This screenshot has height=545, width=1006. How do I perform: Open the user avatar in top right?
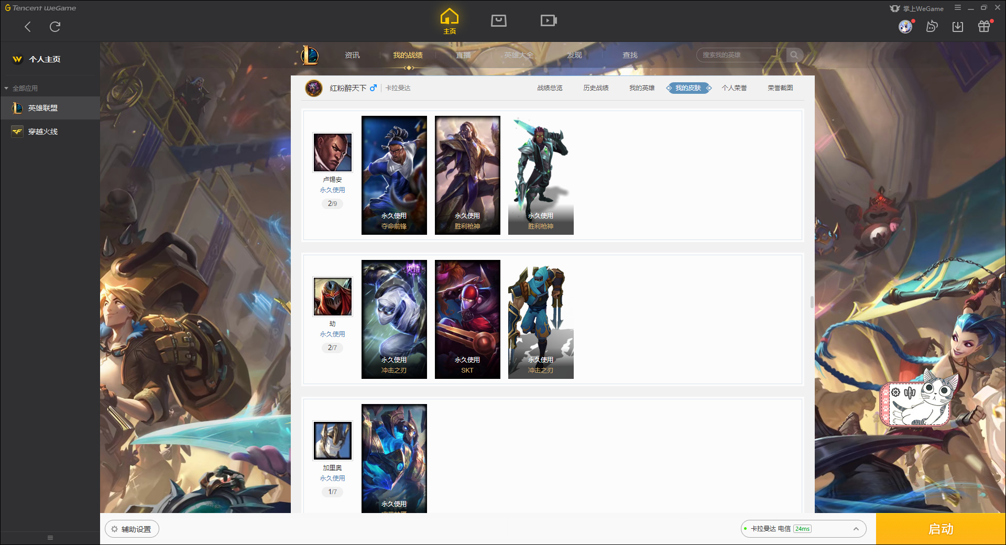coord(905,27)
